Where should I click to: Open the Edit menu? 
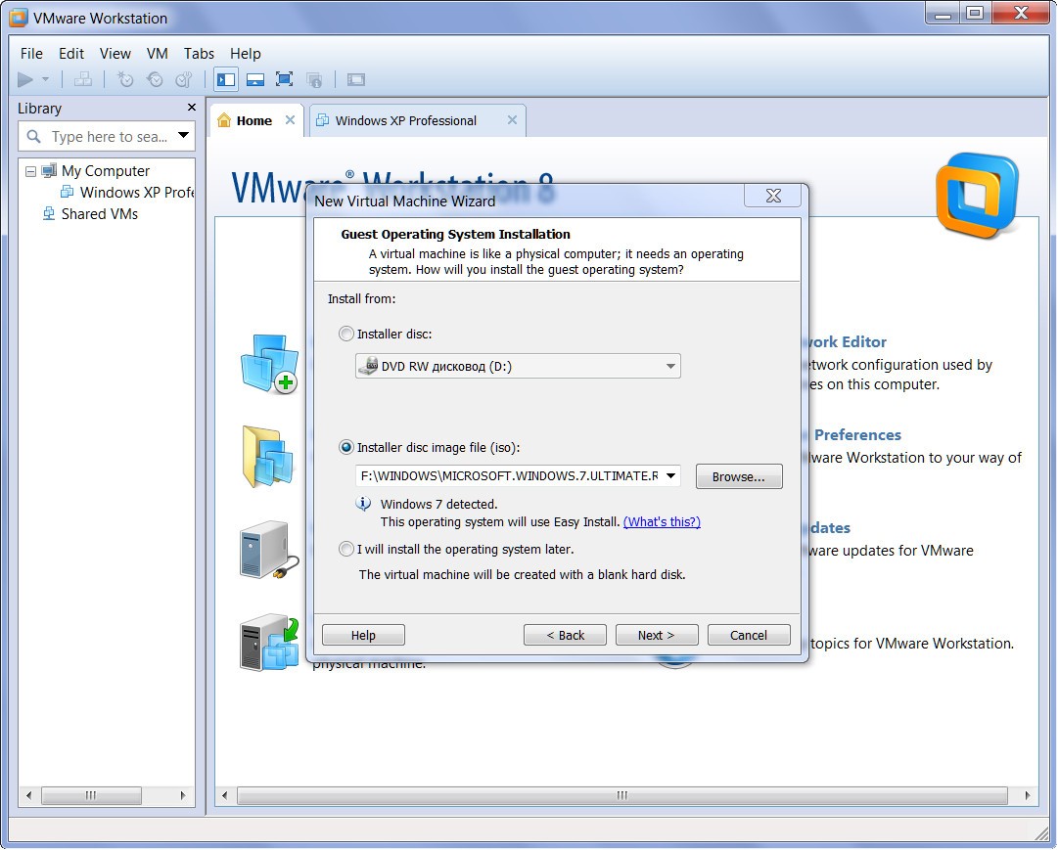[x=70, y=53]
